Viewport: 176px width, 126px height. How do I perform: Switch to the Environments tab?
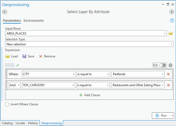pyautogui.click(x=34, y=21)
